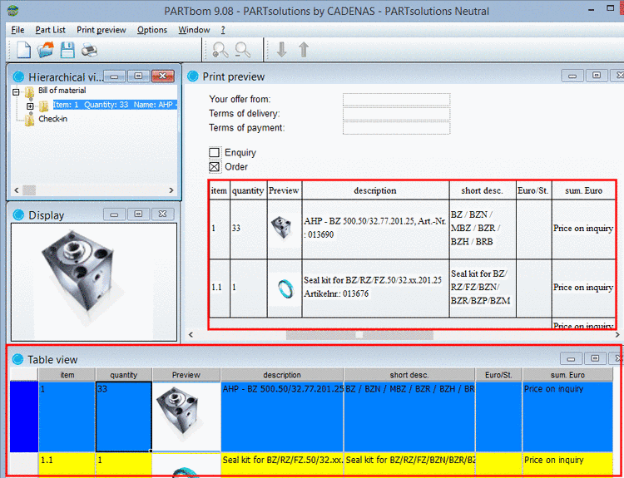This screenshot has width=624, height=478.
Task: Click the Table view panel title icon
Action: click(x=18, y=359)
